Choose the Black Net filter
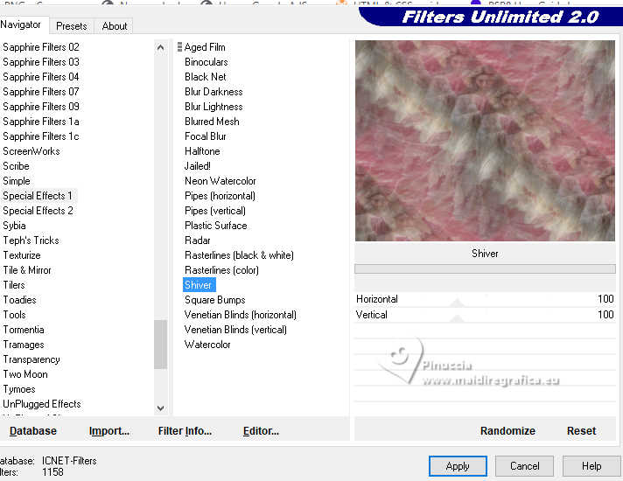This screenshot has width=623, height=481. 206,77
